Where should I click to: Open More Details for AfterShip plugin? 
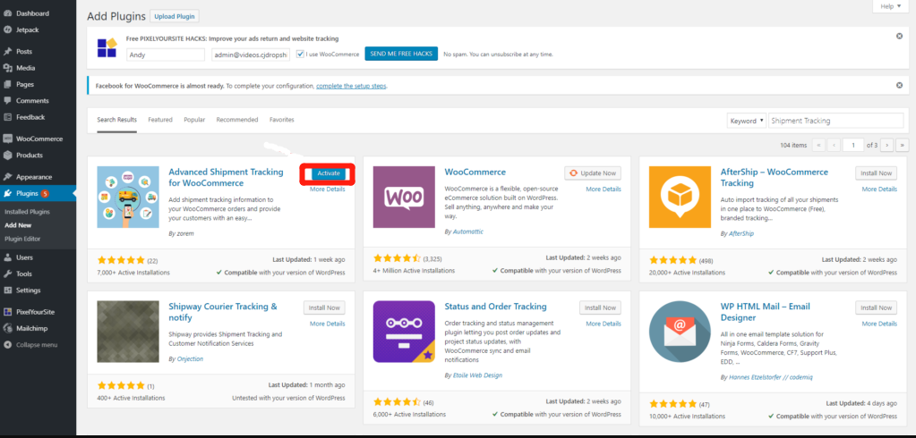879,189
